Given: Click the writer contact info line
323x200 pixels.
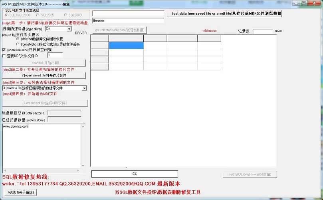Looking at the screenshot, I should coord(91,184).
